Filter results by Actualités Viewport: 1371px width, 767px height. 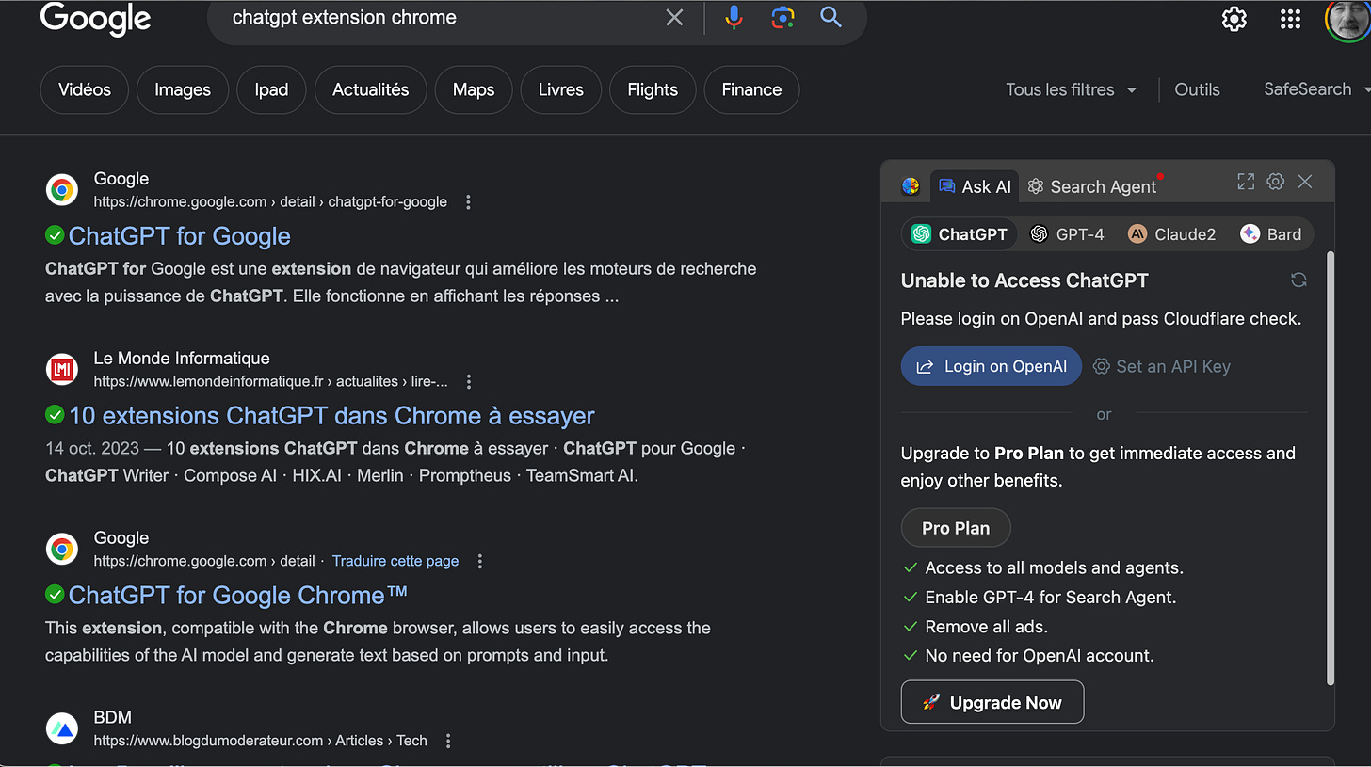371,89
